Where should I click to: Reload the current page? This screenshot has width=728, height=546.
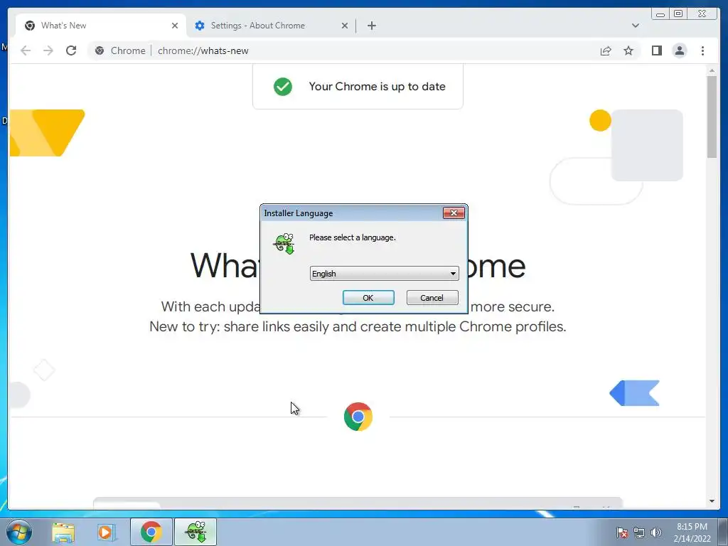point(71,50)
